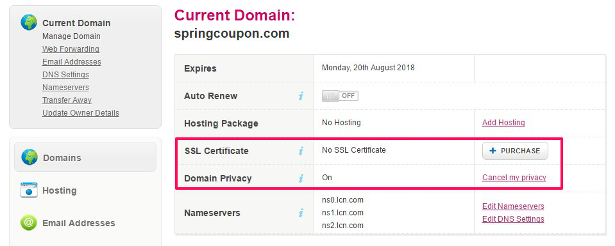Open Update Owner Details

pyautogui.click(x=81, y=113)
